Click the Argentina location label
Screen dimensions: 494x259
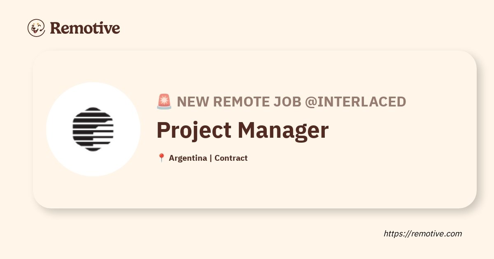(x=188, y=158)
